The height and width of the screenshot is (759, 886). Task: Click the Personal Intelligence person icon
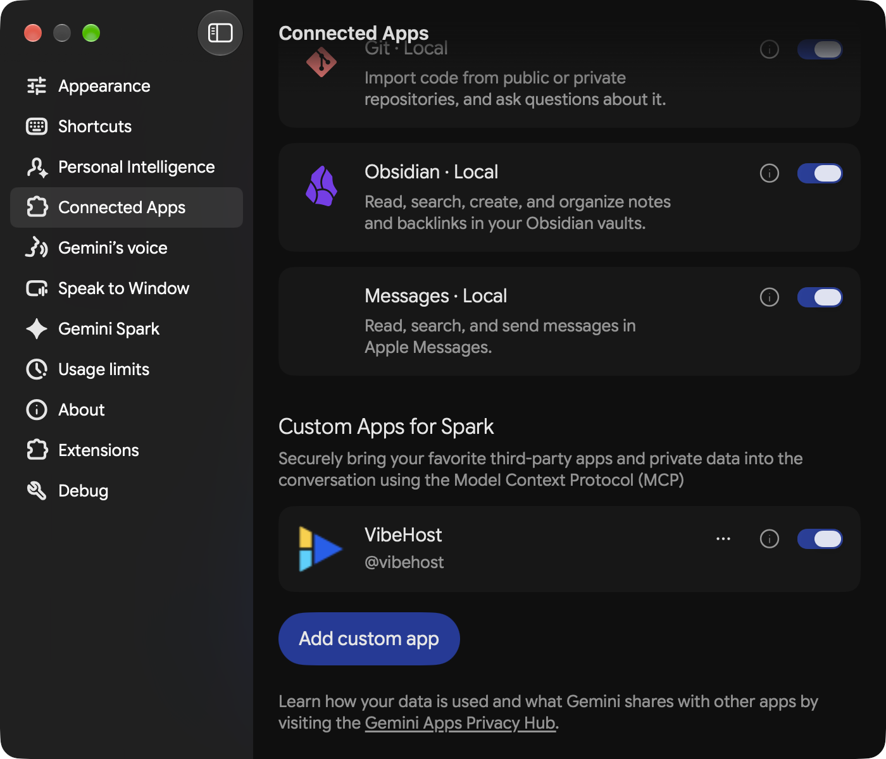click(x=37, y=167)
